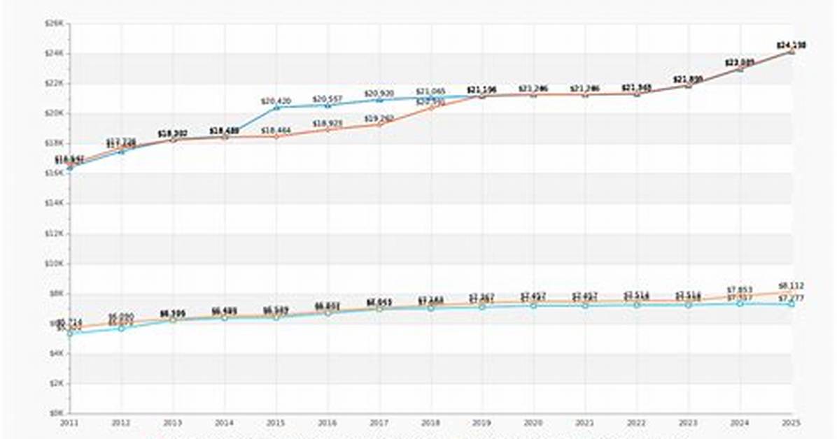837x439 pixels.
Task: Click the 2019 x-axis year label
Action: click(x=482, y=423)
